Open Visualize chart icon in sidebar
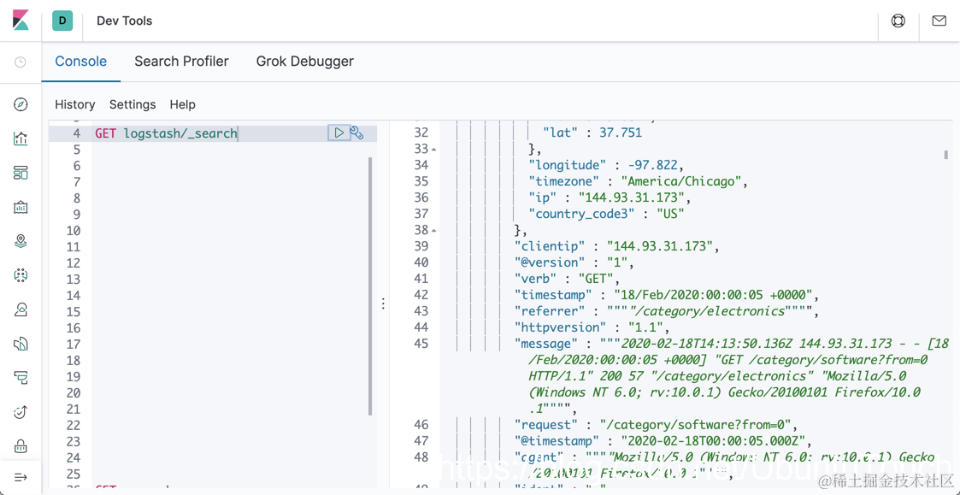 [21, 138]
